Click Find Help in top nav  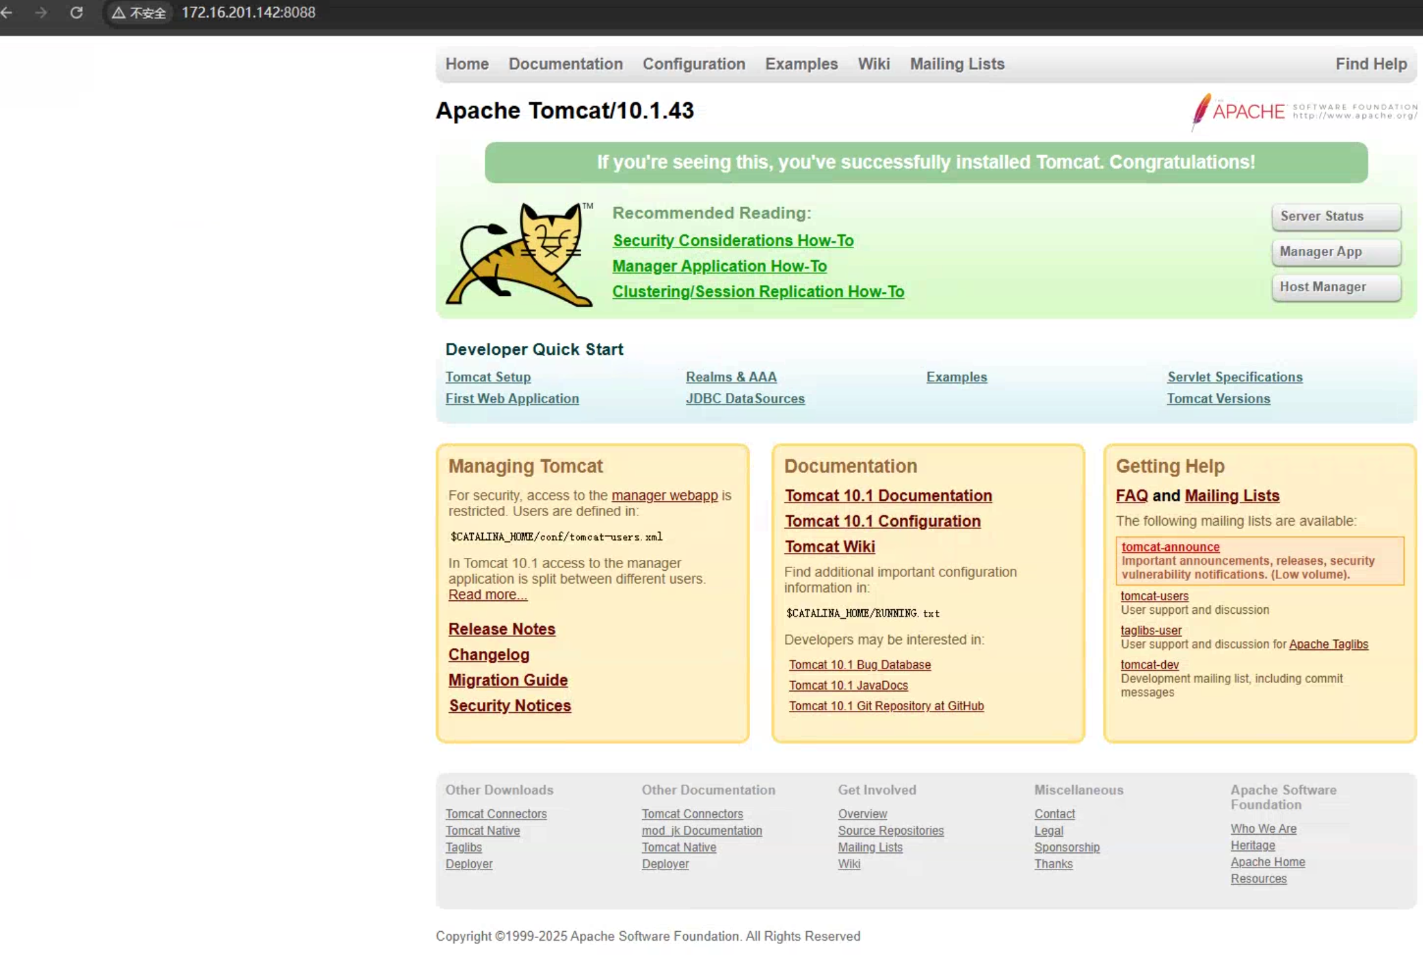(1371, 64)
